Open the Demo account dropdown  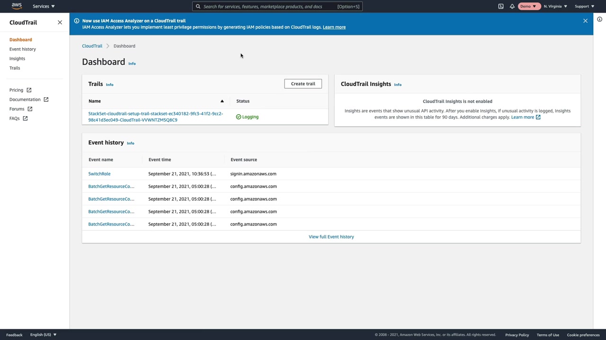click(x=528, y=7)
